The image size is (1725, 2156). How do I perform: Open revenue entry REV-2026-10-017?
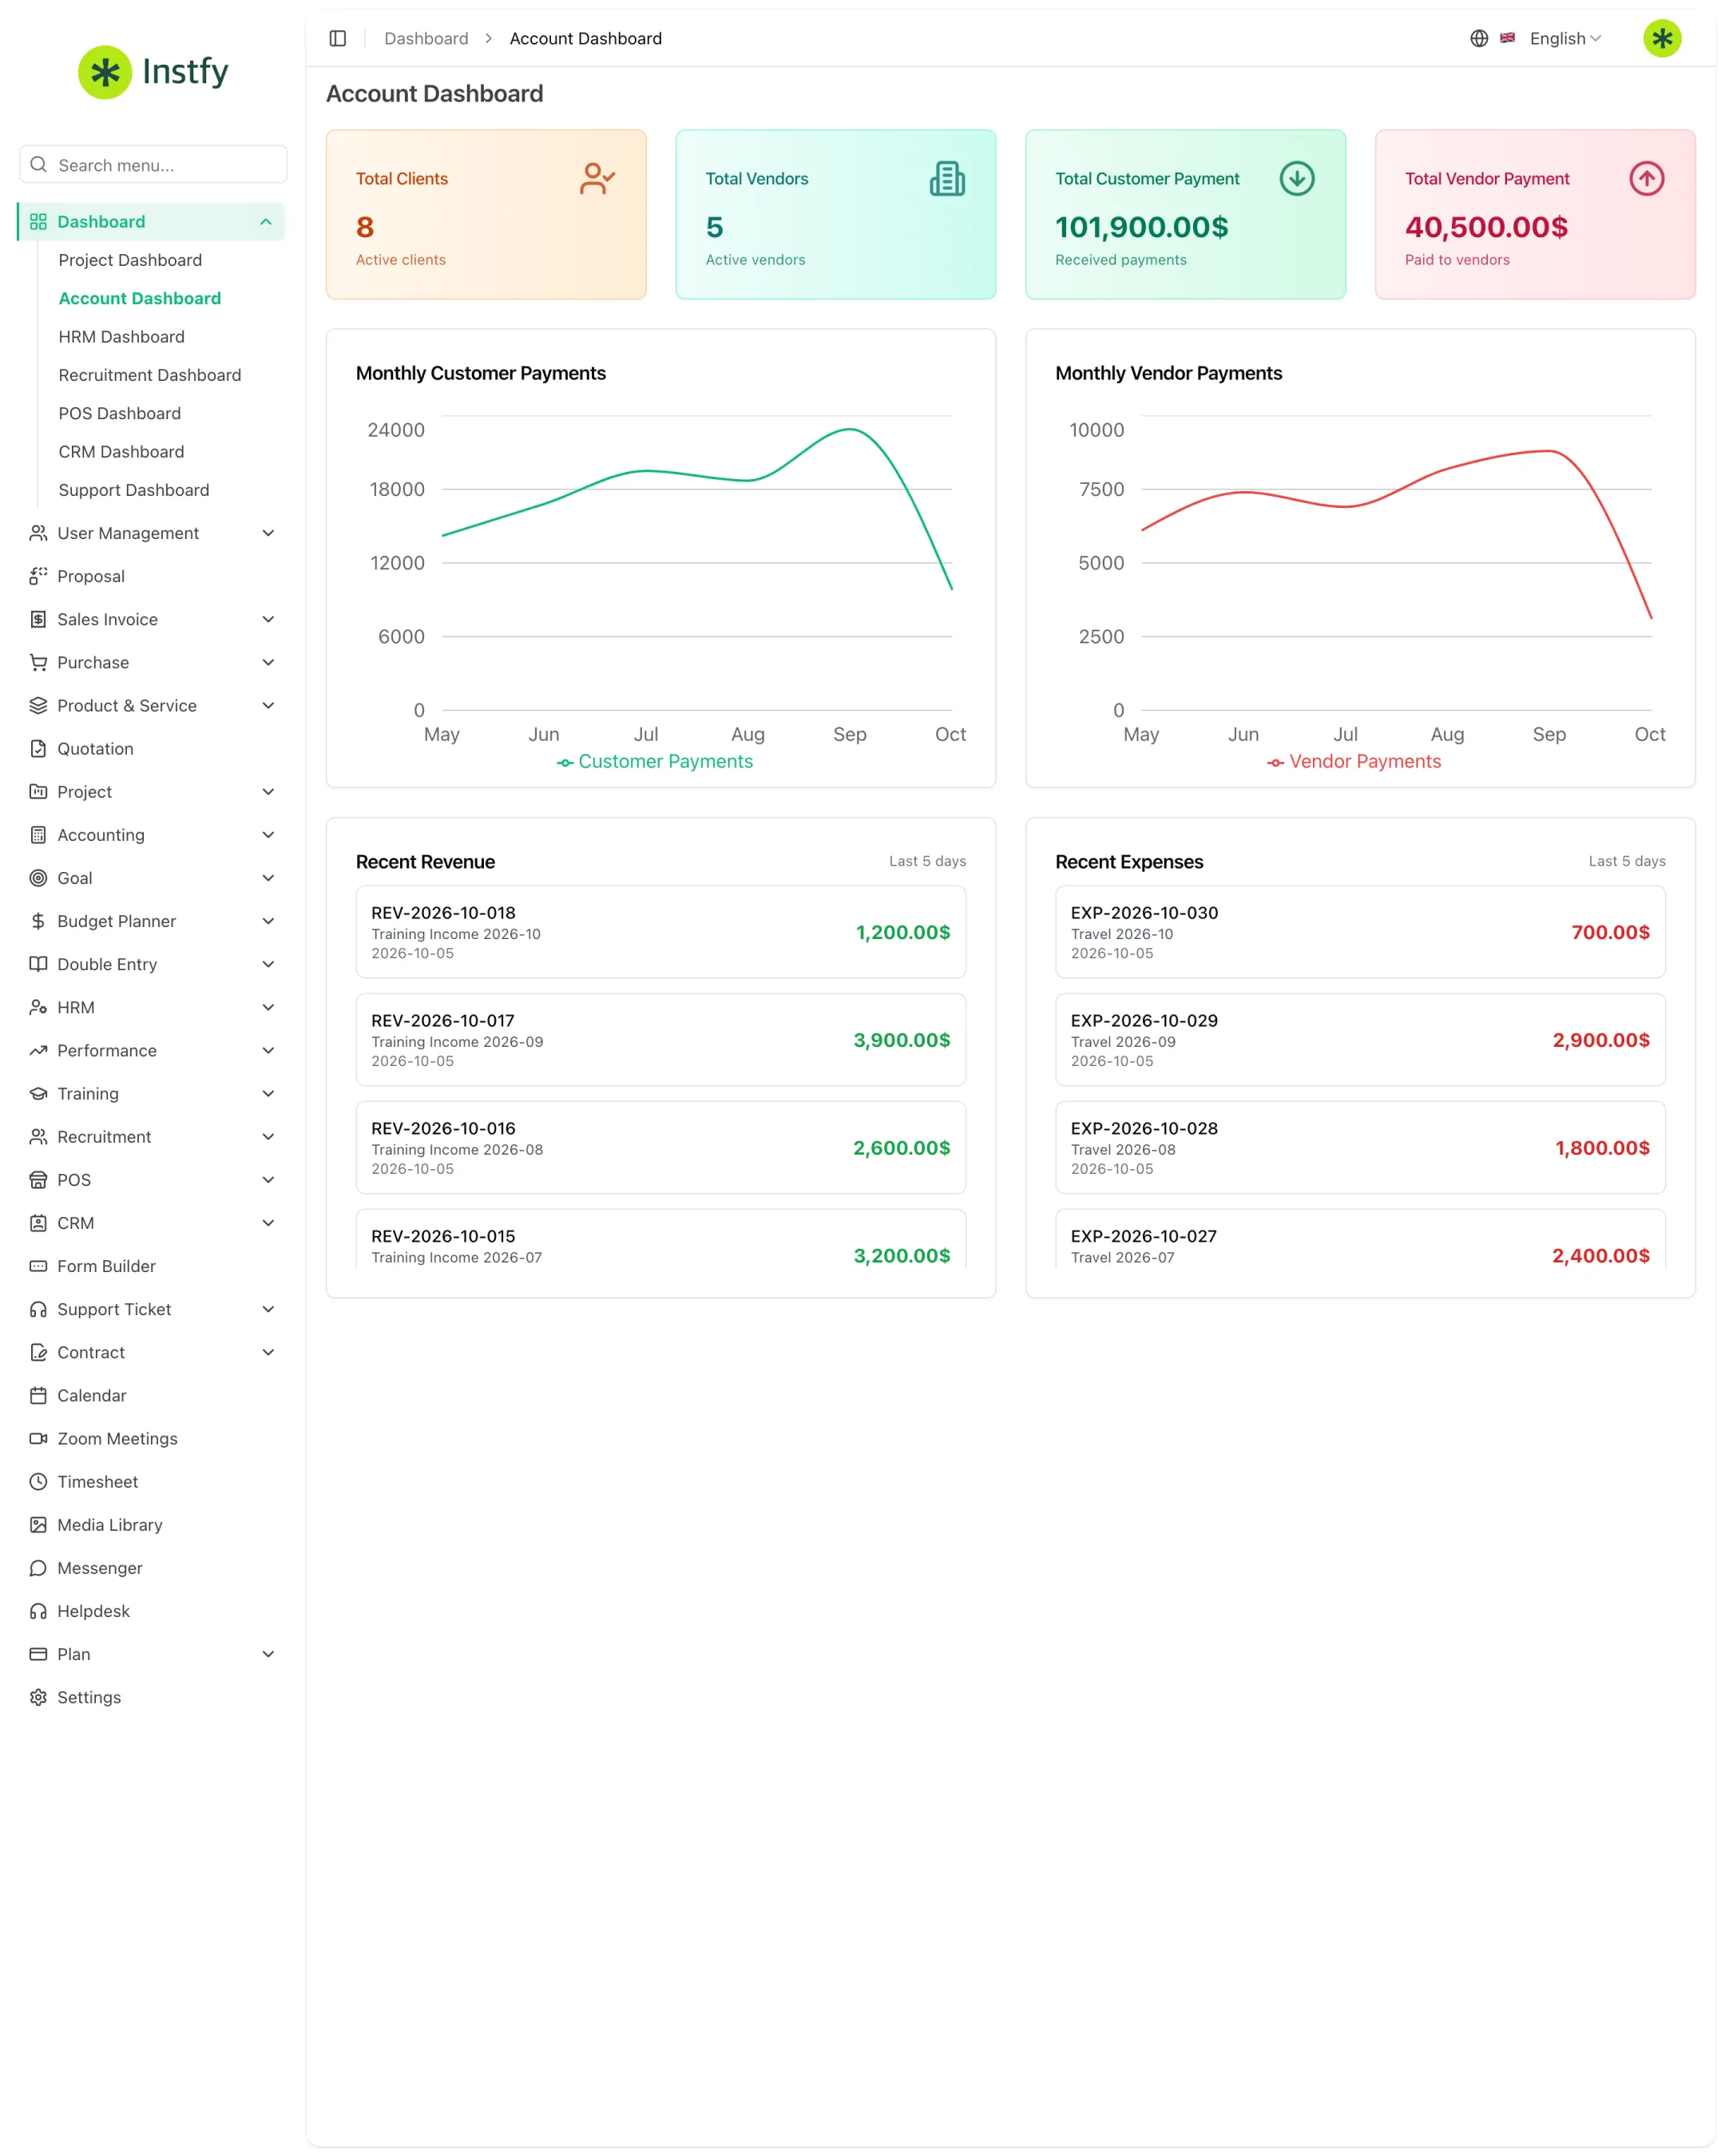pyautogui.click(x=661, y=1040)
